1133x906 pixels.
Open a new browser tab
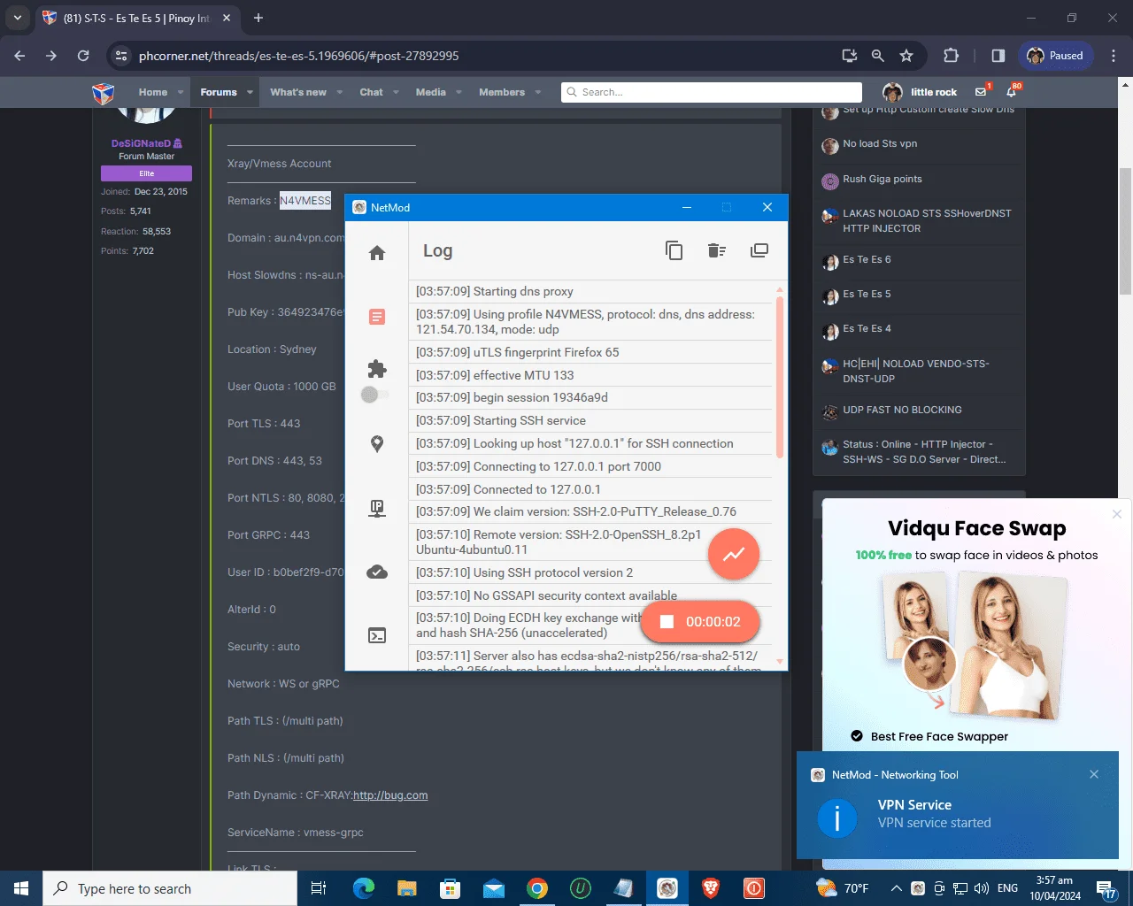258,18
